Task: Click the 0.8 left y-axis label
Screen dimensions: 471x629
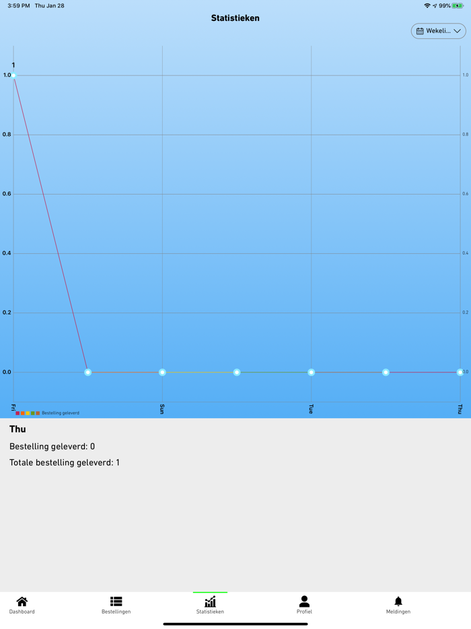Action: point(7,135)
